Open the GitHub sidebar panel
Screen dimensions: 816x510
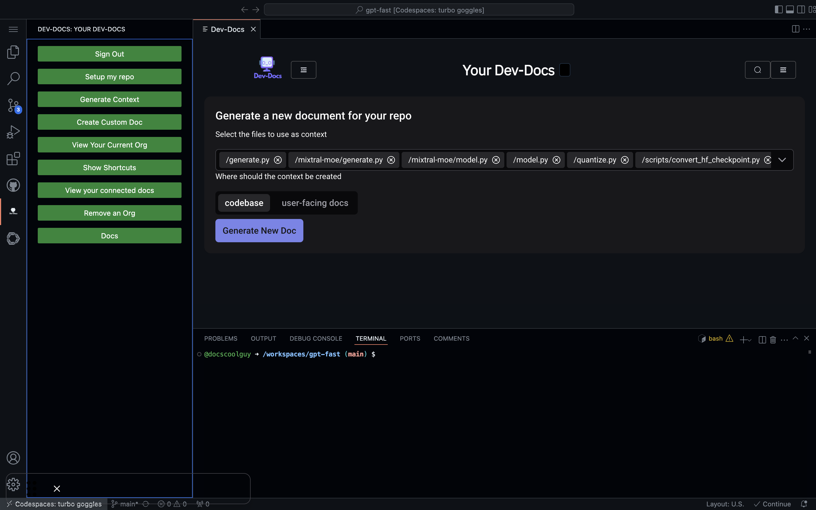coord(13,185)
